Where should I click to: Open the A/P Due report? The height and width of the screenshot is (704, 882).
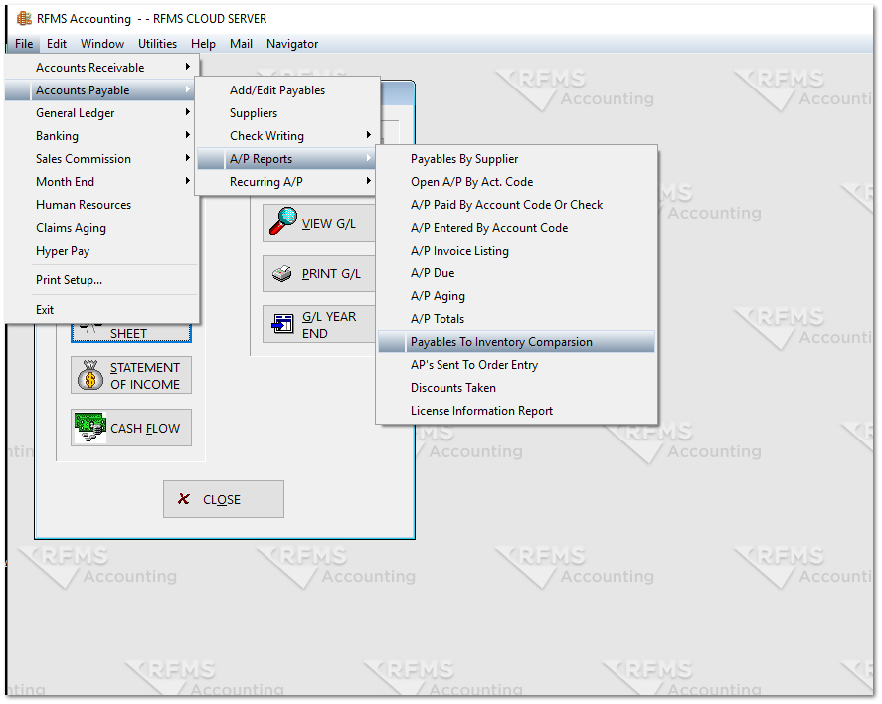click(516, 273)
